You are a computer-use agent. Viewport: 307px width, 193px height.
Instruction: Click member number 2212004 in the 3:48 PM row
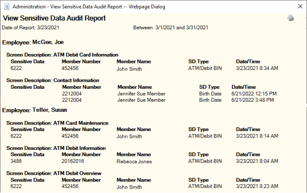(72, 100)
